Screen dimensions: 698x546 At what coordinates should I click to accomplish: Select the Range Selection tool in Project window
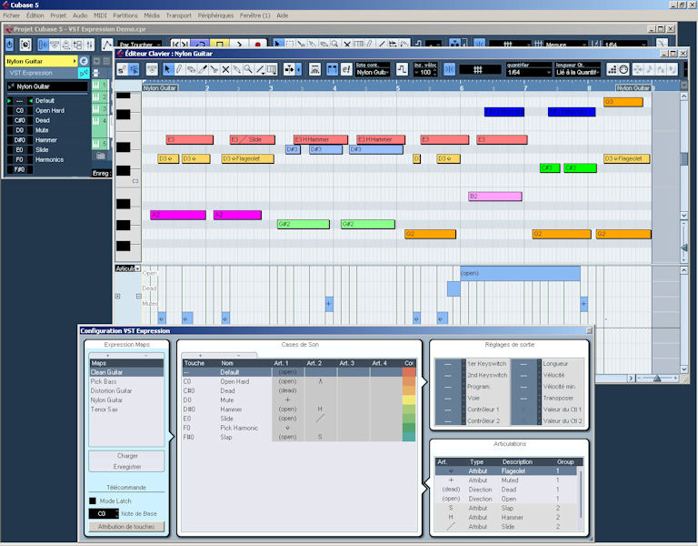click(x=290, y=44)
